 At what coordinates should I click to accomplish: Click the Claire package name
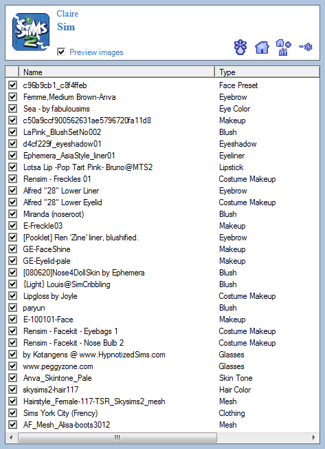point(67,14)
